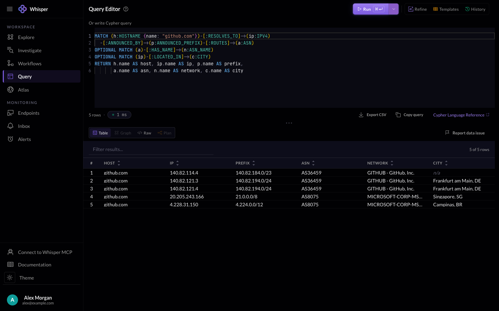This screenshot has width=499, height=311.
Task: Go to Workflows page
Action: (x=42, y=64)
